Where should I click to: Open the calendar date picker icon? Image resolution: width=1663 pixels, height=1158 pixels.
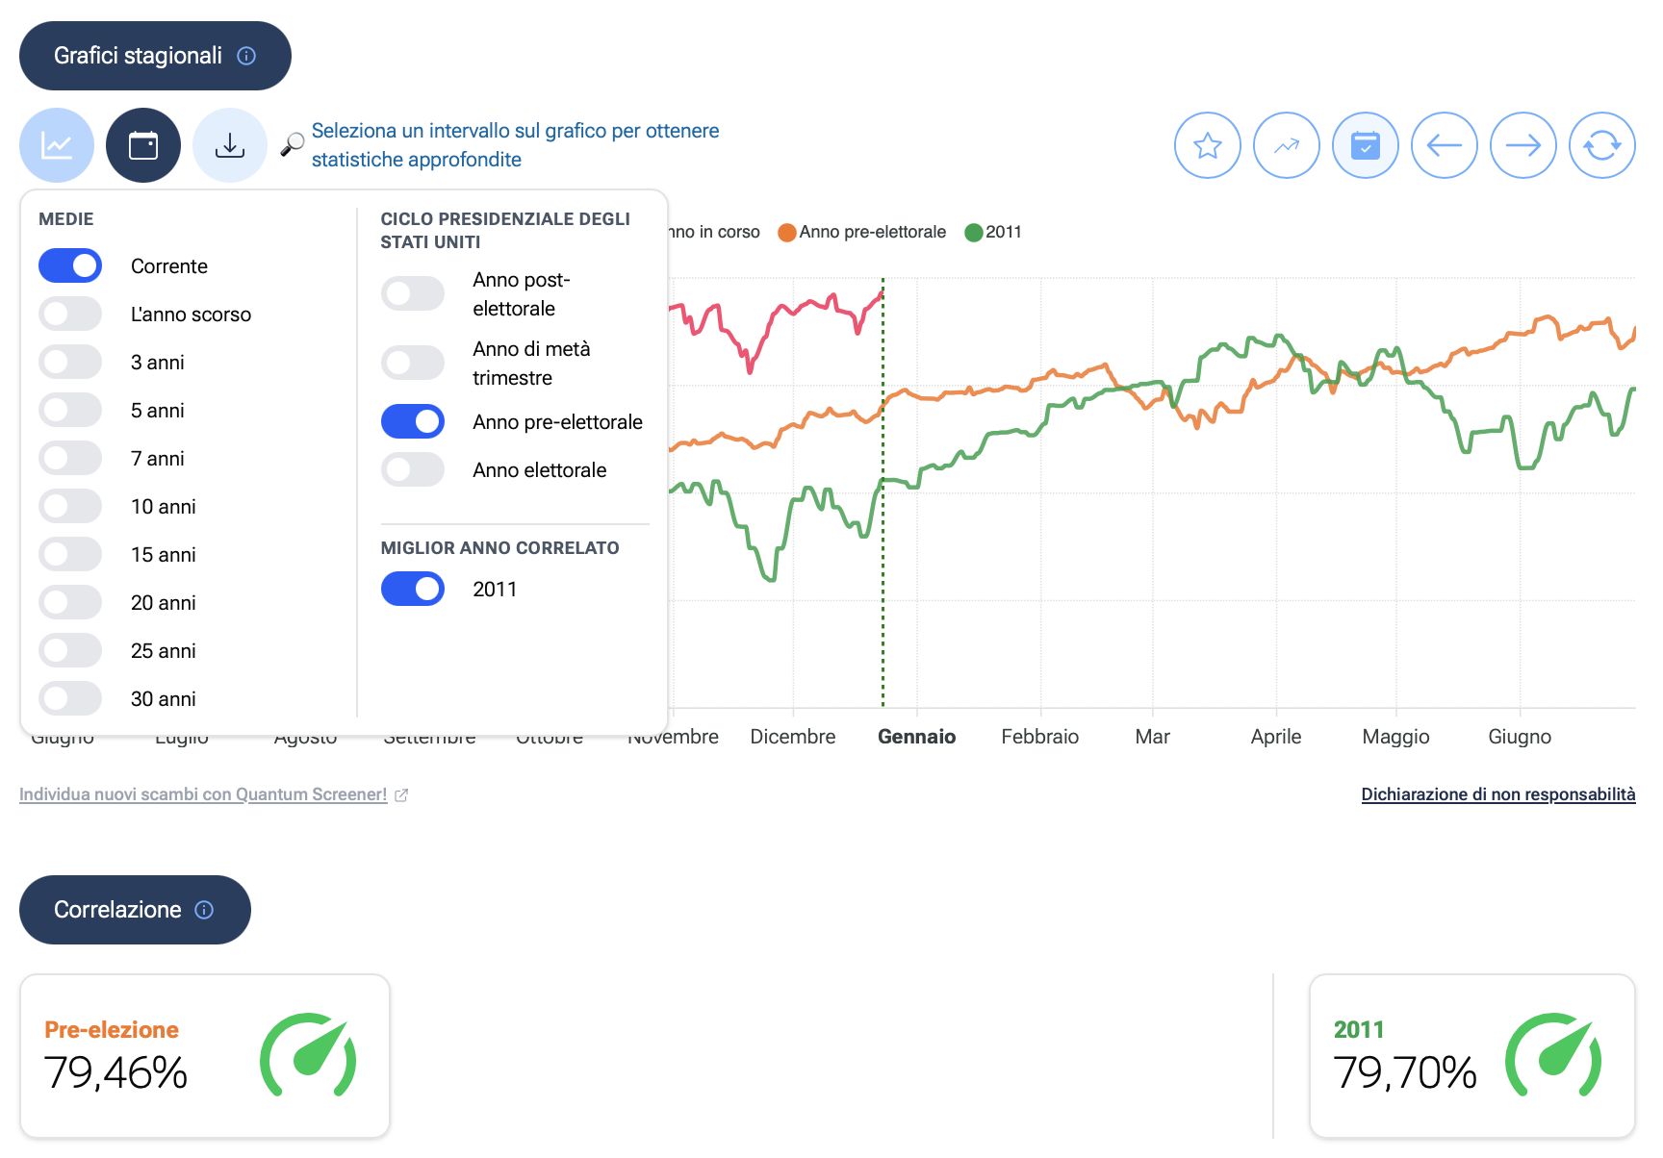[143, 145]
